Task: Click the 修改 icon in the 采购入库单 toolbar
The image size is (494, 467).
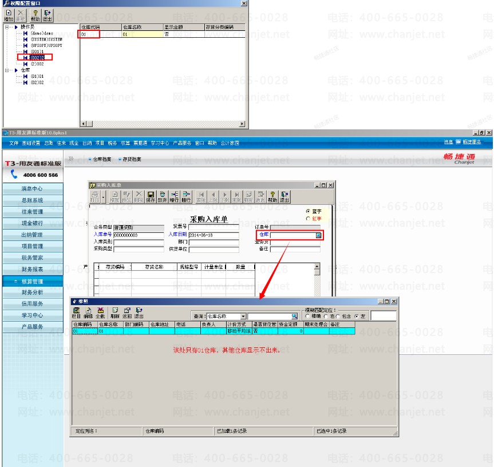Action: (127, 196)
